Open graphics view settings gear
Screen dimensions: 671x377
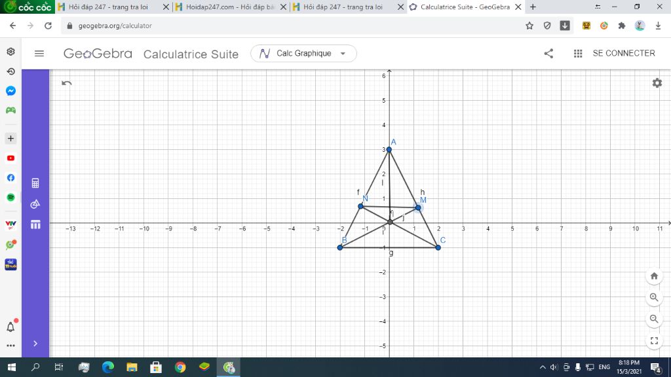(x=657, y=83)
